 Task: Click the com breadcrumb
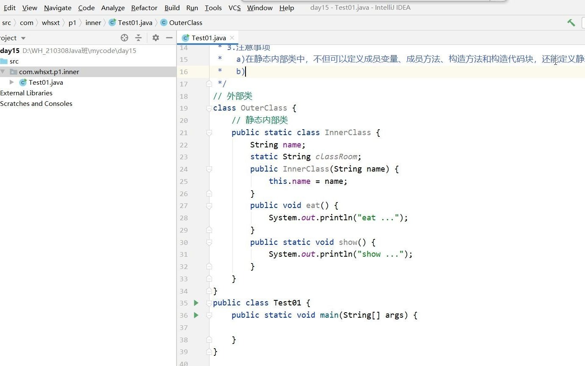(x=27, y=23)
